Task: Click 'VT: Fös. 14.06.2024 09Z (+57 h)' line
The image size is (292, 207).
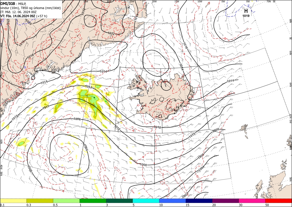Action: coord(24,16)
